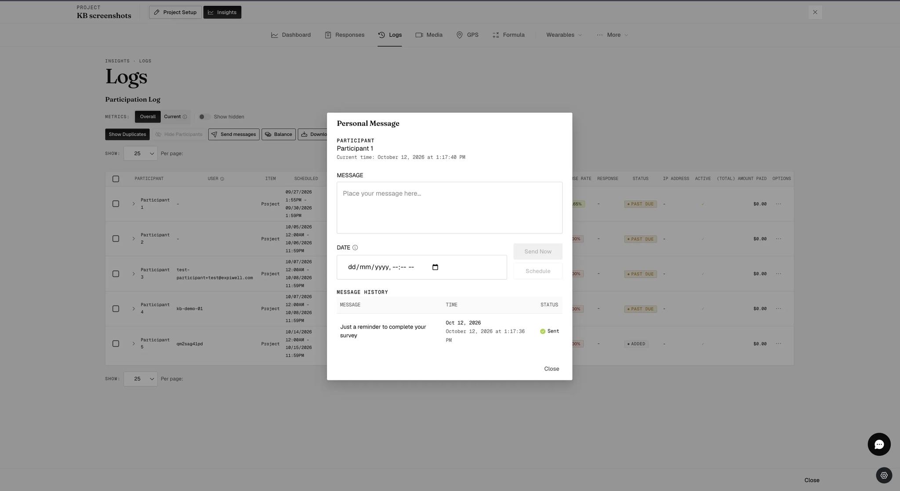
Task: Click the Send Now button
Action: 538,251
